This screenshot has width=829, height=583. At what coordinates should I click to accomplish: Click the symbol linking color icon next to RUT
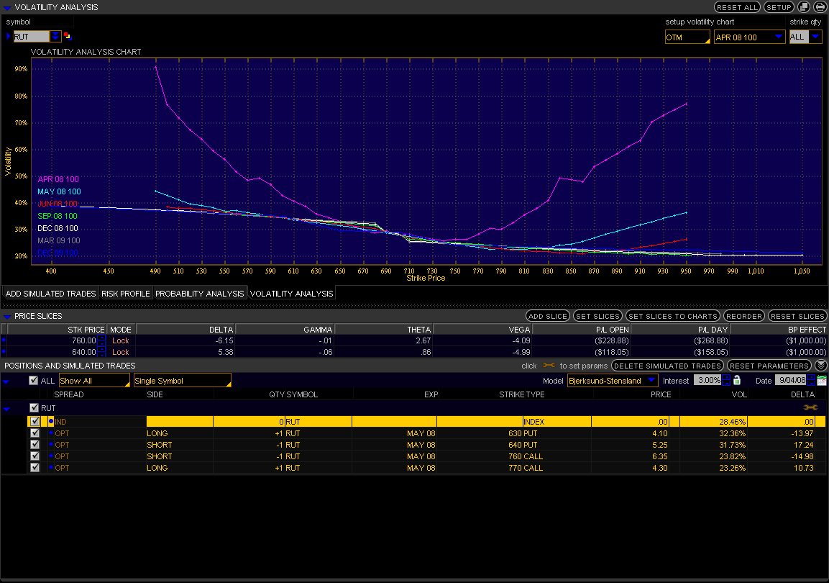click(68, 36)
